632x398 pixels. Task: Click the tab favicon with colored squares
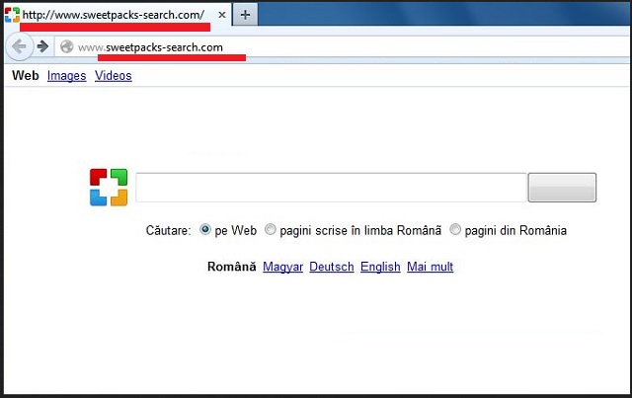[12, 15]
